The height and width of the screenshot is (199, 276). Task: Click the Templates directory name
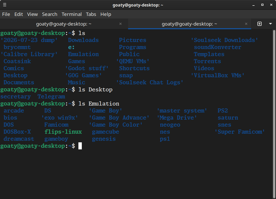pyautogui.click(x=209, y=54)
